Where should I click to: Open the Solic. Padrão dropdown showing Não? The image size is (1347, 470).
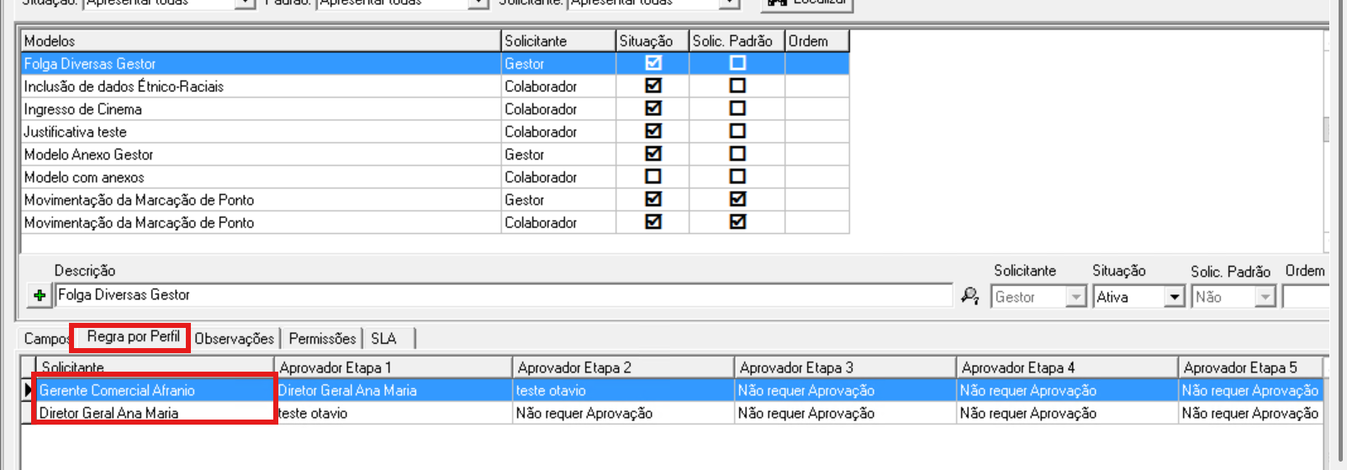coord(1265,297)
